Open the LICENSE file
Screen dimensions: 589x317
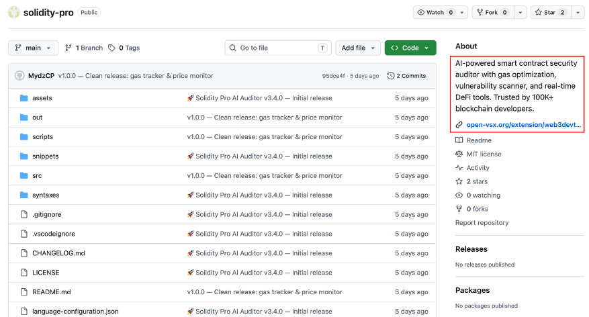pyautogui.click(x=46, y=272)
